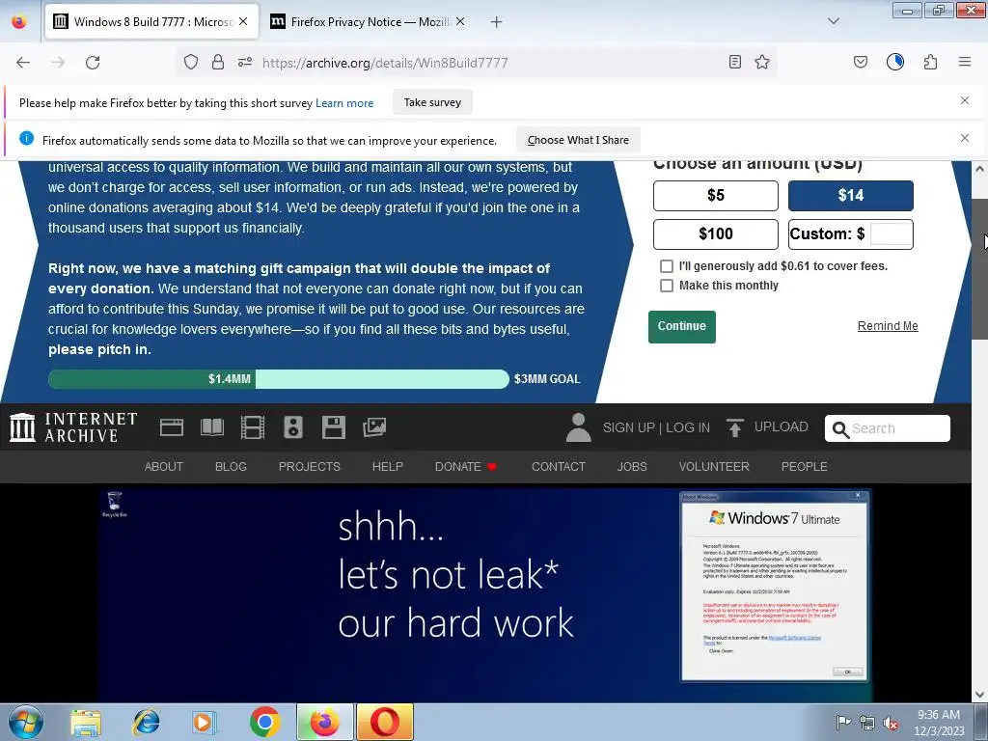Click the page vertical scrollbar thumb
This screenshot has width=988, height=741.
pos(979,269)
